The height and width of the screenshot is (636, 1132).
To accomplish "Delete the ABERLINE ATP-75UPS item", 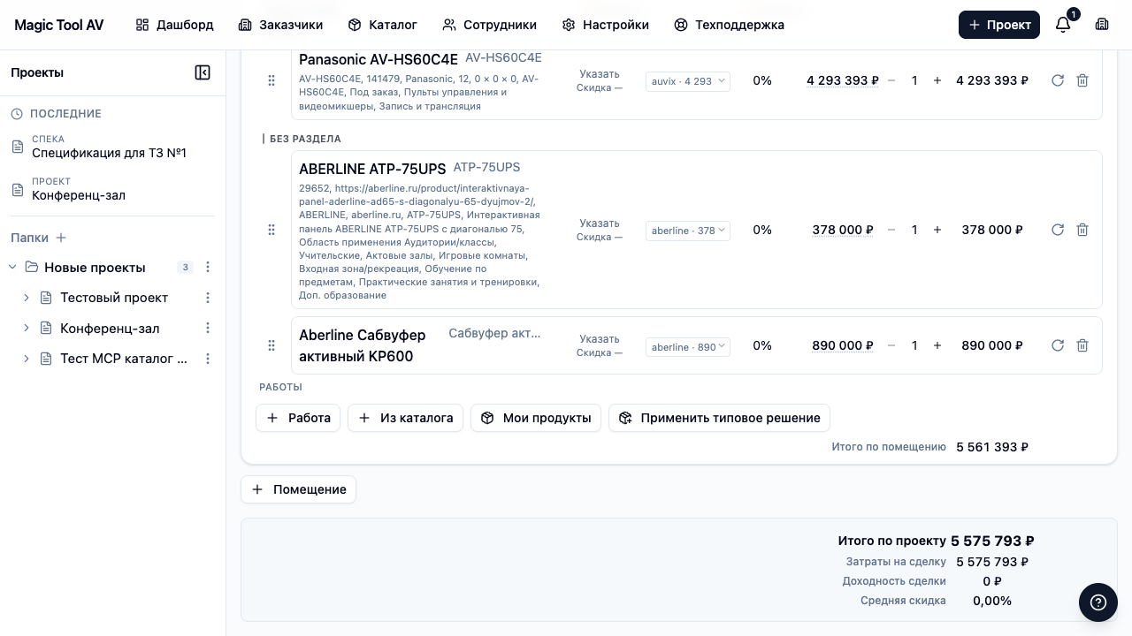I will (x=1082, y=230).
